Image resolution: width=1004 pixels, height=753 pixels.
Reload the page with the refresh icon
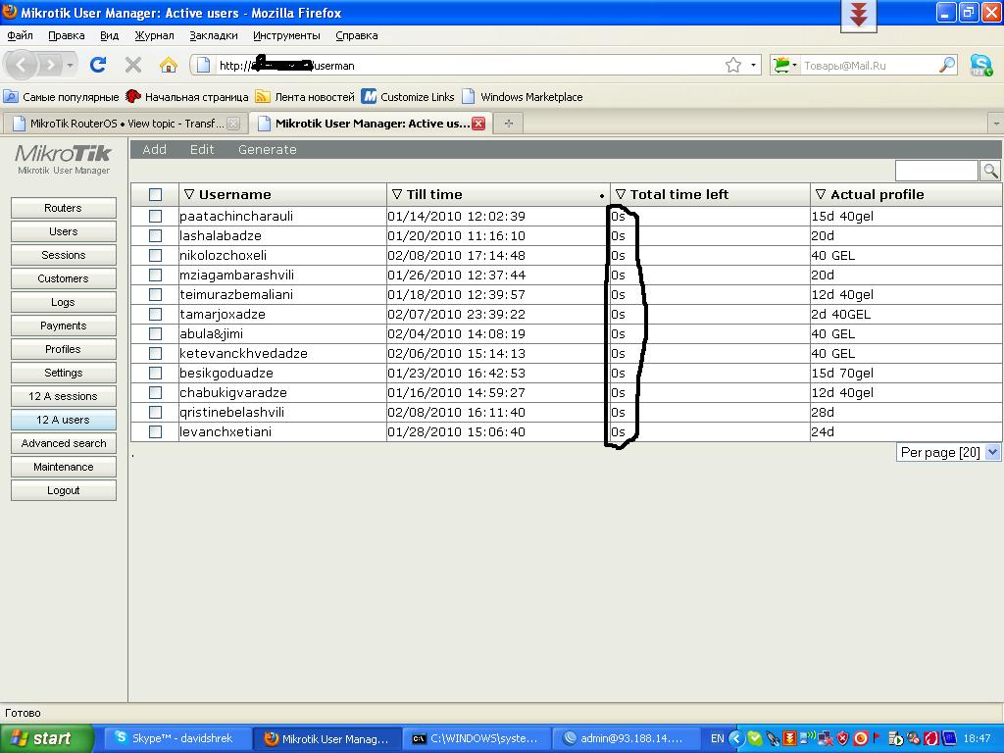98,65
